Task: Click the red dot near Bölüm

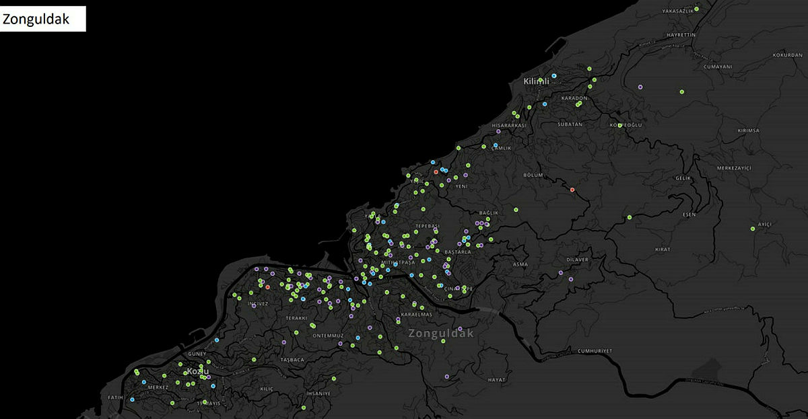Action: (x=572, y=190)
